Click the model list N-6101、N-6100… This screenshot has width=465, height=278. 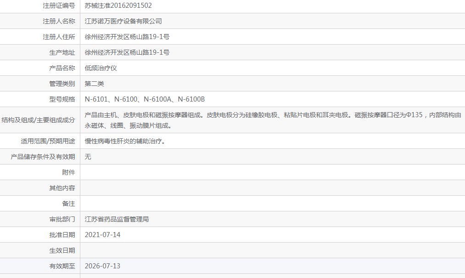(145, 99)
